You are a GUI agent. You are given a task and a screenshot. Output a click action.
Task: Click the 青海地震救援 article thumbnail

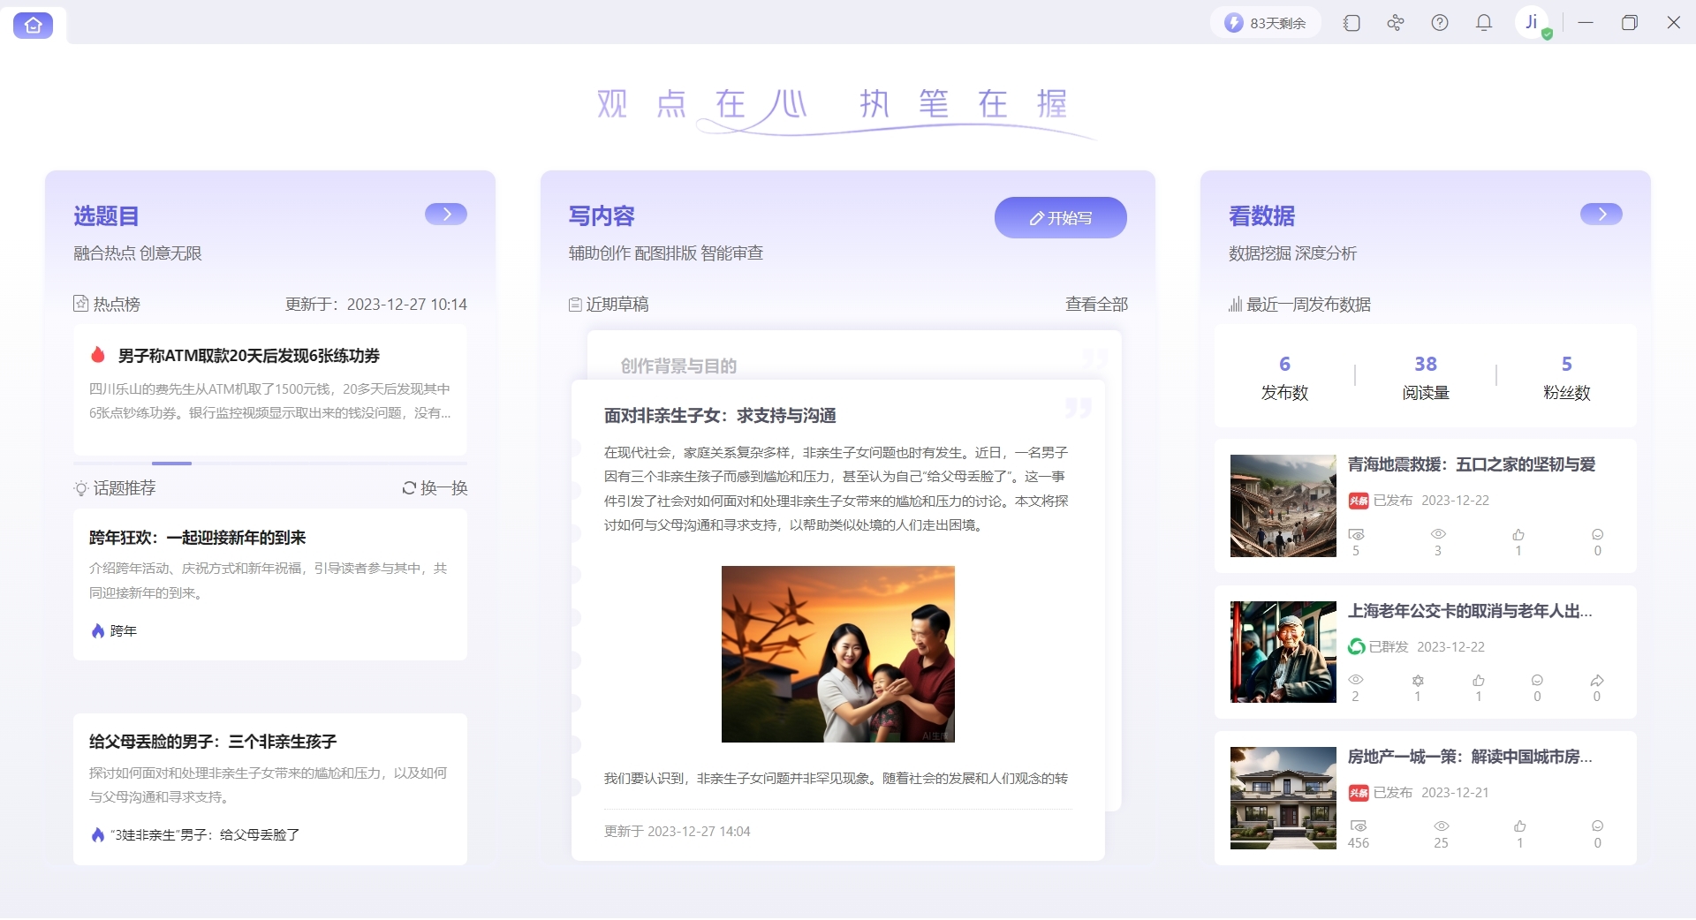(1283, 506)
